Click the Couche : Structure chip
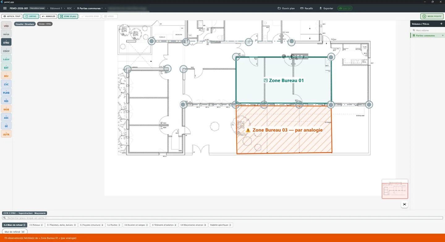The image size is (445, 242). pyautogui.click(x=25, y=24)
